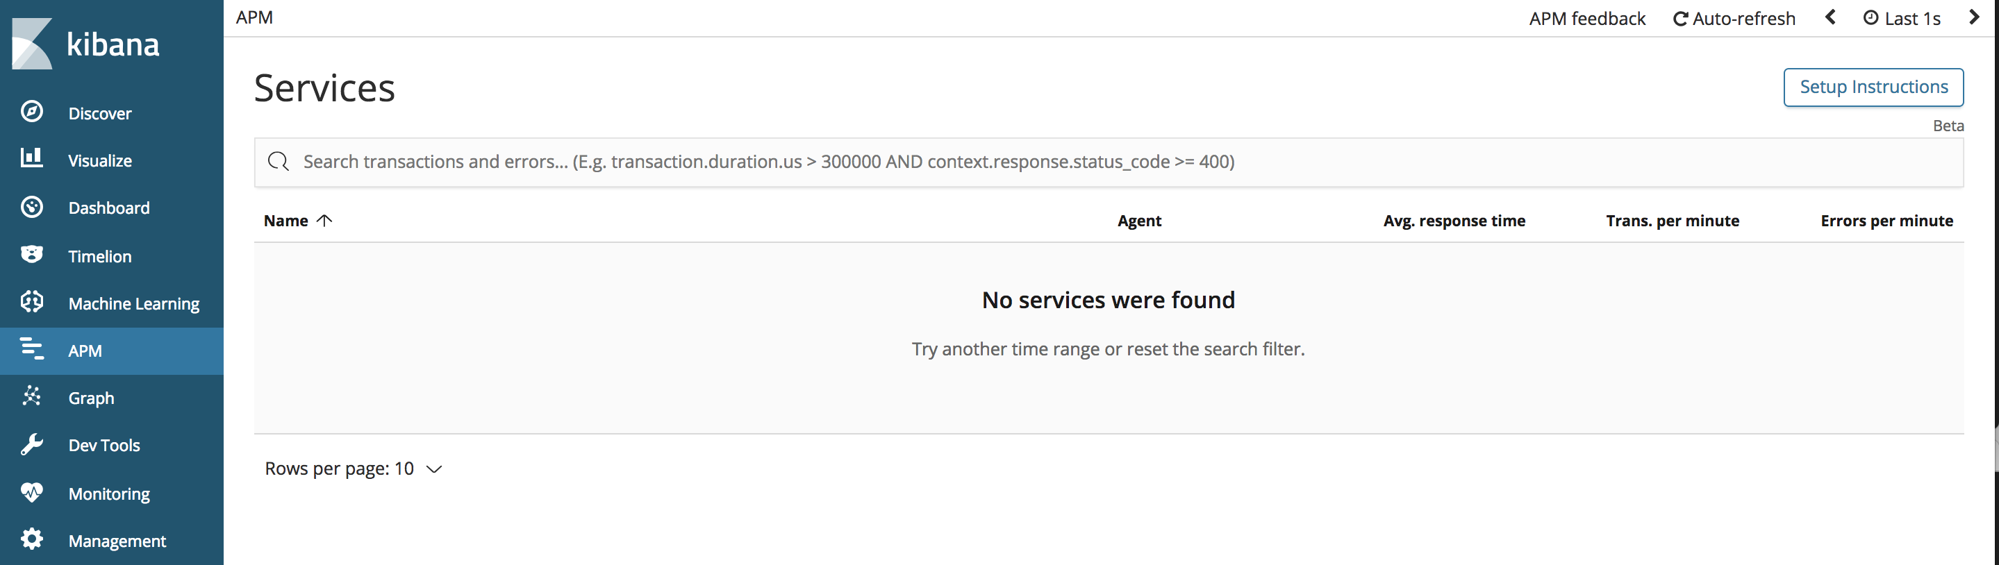Image resolution: width=1999 pixels, height=565 pixels.
Task: Open Machine Learning from the sidebar
Action: click(133, 303)
